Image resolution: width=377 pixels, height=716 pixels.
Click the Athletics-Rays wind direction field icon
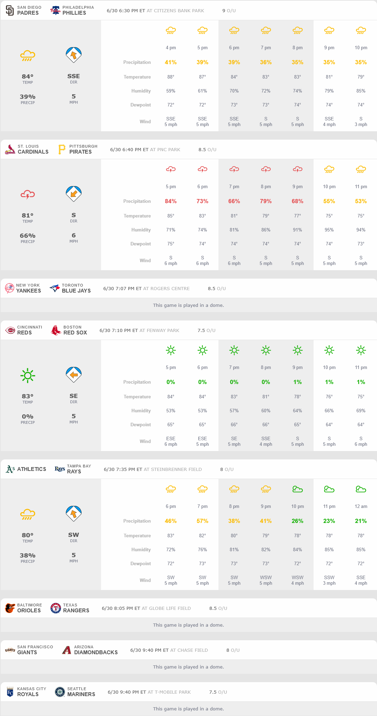[74, 514]
